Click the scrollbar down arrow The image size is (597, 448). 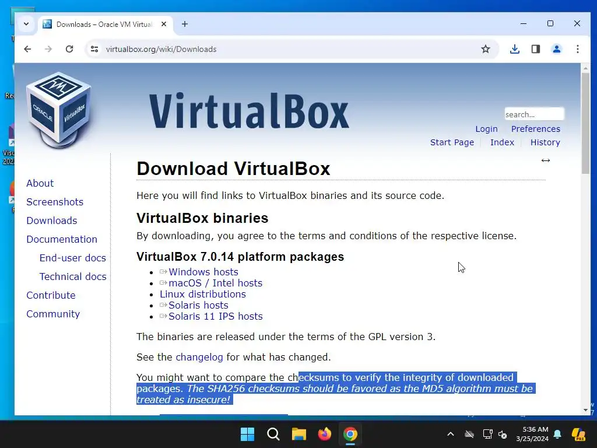[x=585, y=411]
